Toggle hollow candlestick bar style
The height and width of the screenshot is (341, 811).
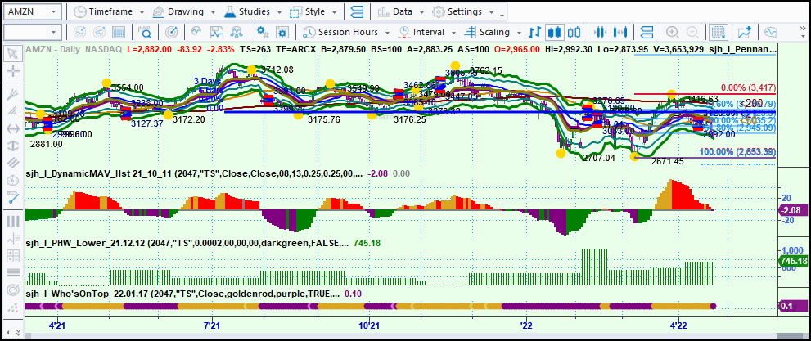click(x=574, y=32)
